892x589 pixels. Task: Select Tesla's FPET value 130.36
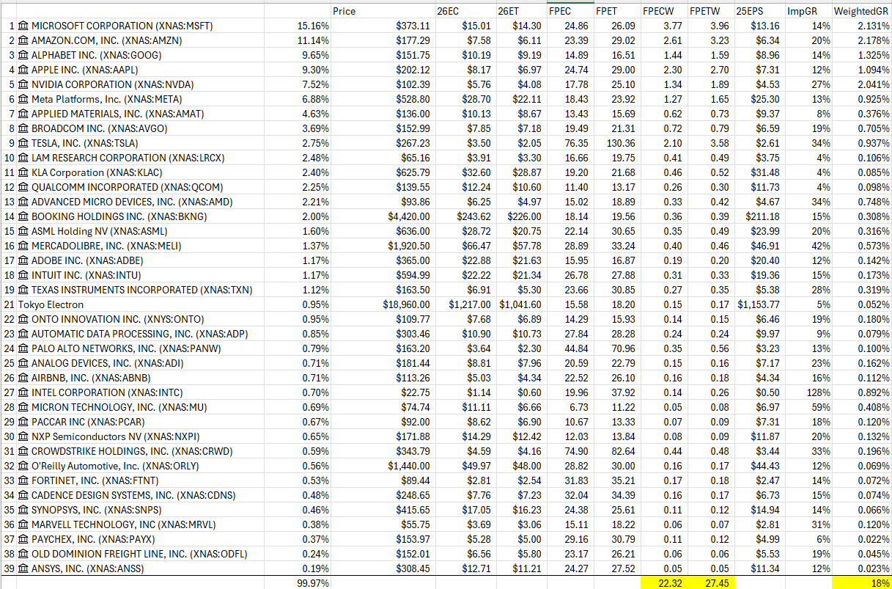coord(616,143)
